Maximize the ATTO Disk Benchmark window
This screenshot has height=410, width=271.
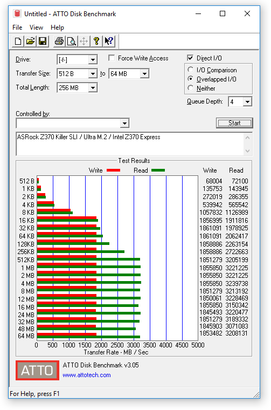(223, 13)
